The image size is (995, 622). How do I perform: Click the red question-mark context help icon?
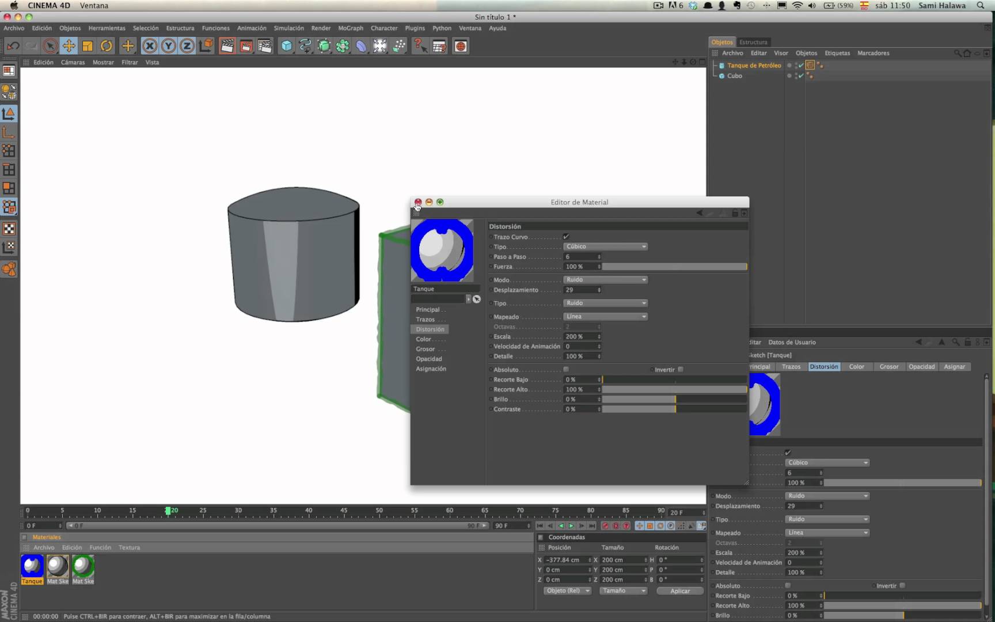click(420, 46)
